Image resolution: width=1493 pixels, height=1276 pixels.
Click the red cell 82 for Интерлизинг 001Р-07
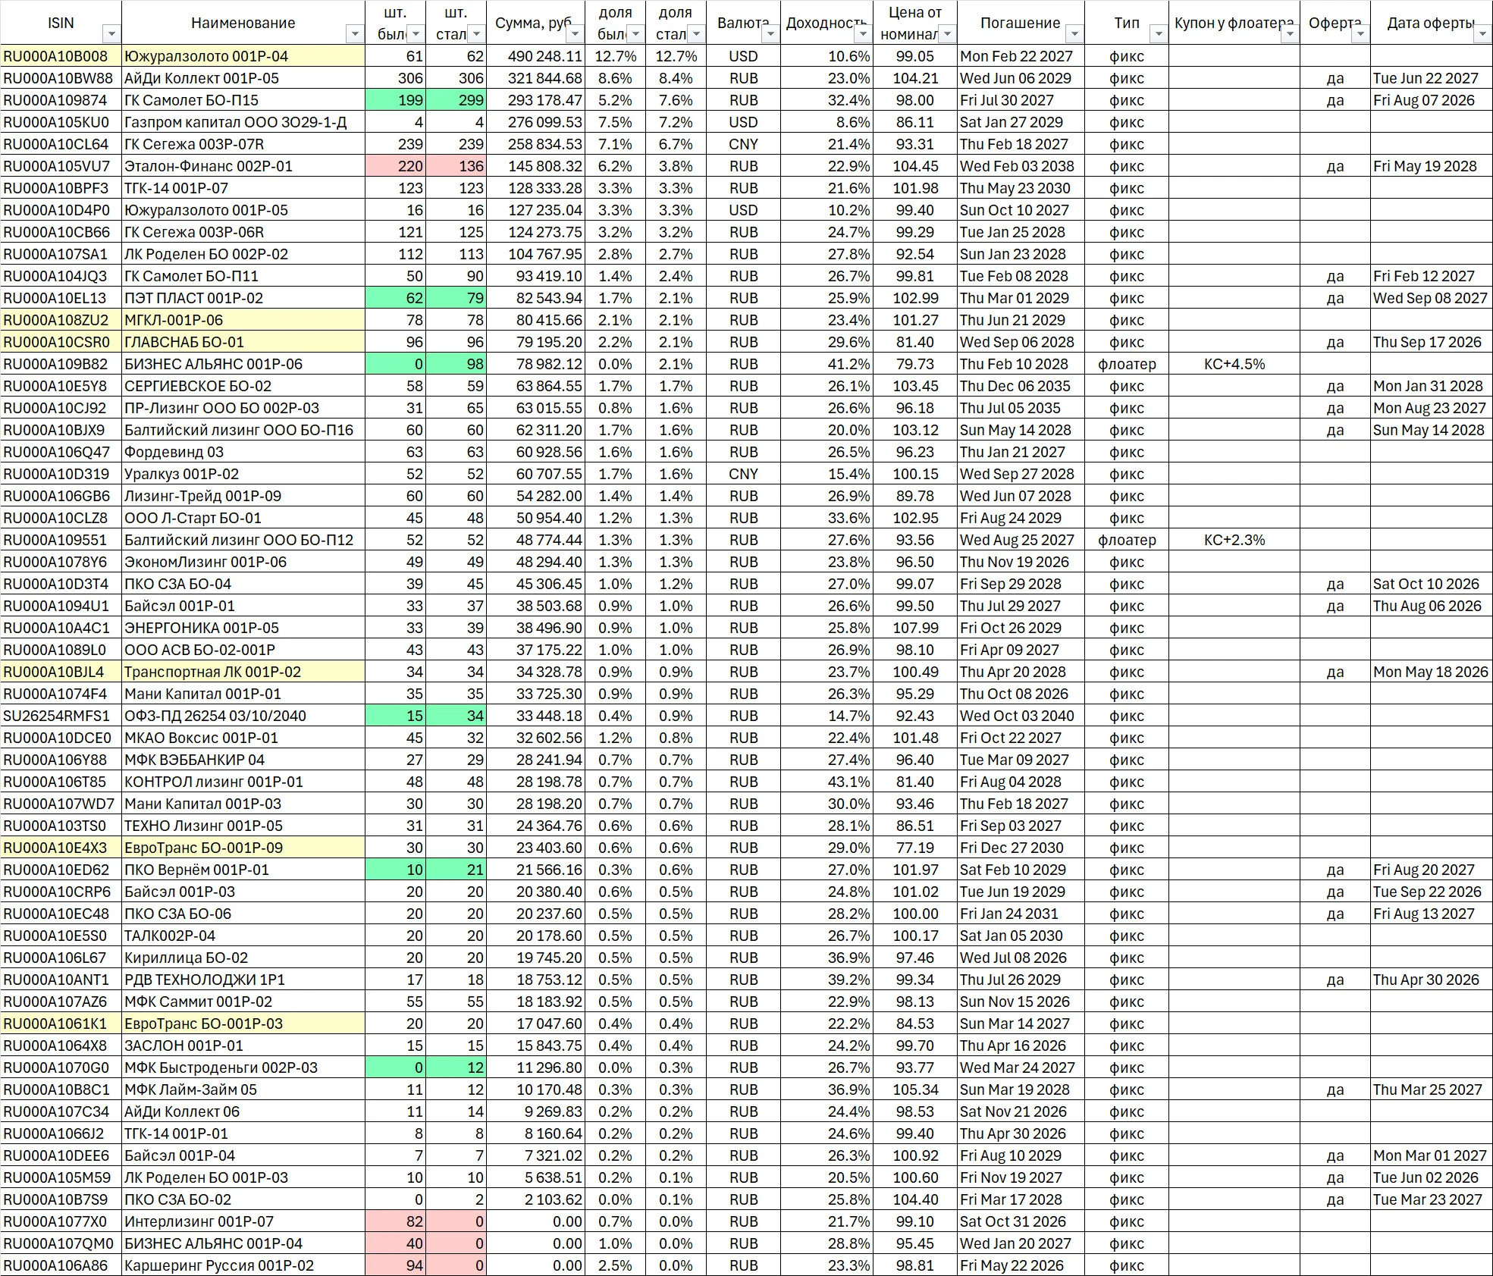tap(395, 1221)
